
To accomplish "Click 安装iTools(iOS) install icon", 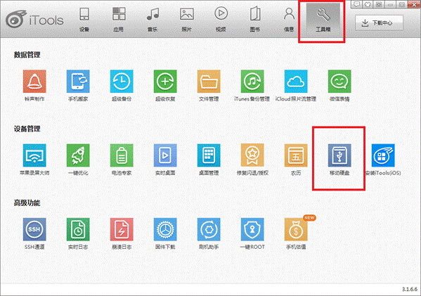I will 383,155.
